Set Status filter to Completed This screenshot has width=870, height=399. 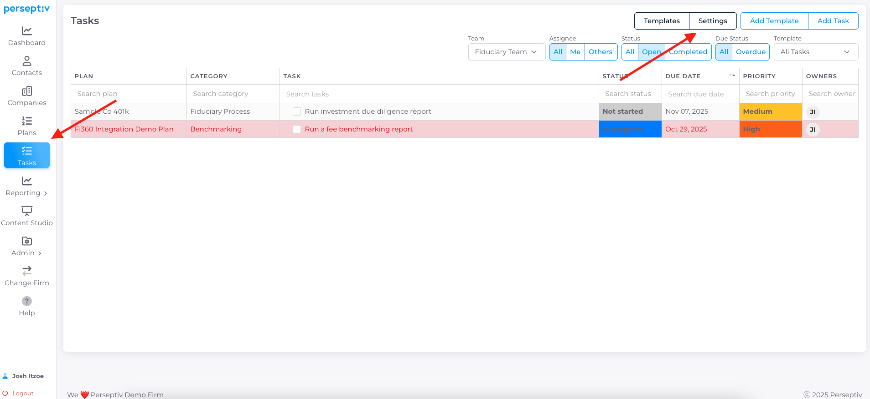688,52
